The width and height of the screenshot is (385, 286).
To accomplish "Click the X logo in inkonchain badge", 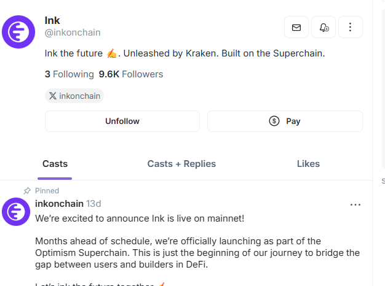I will click(x=52, y=96).
